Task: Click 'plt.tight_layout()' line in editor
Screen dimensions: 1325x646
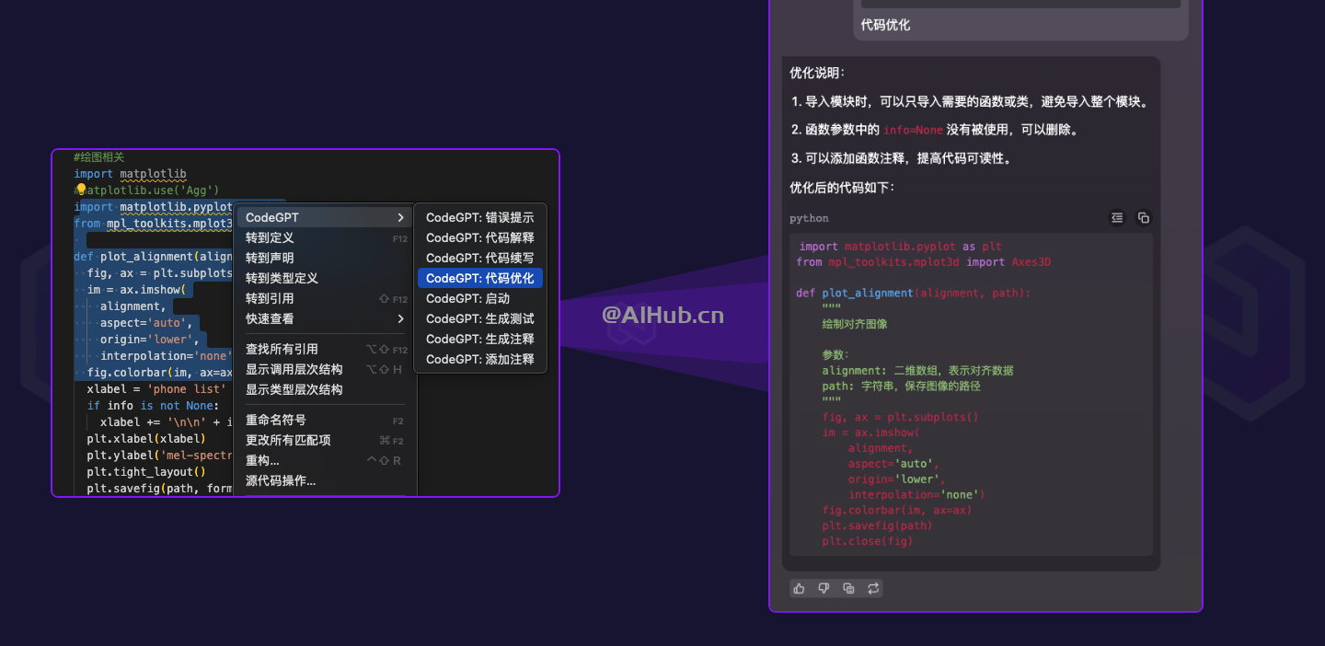Action: [x=146, y=471]
